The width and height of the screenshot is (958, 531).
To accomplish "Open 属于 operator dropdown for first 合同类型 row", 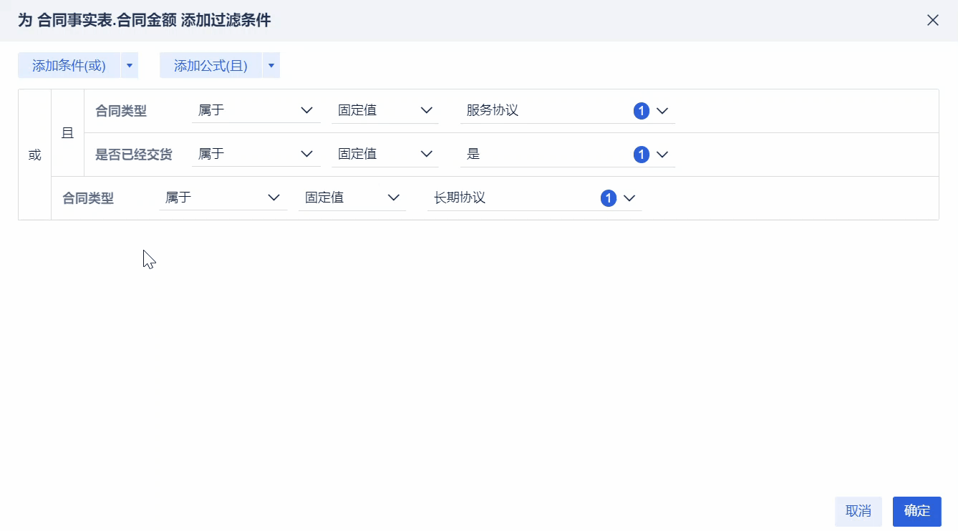I will 256,111.
